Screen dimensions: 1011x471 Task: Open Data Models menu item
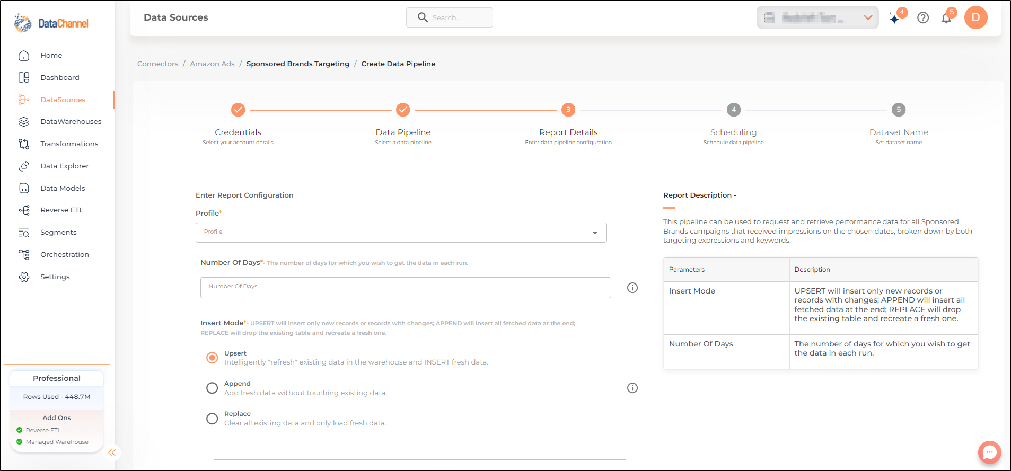63,188
